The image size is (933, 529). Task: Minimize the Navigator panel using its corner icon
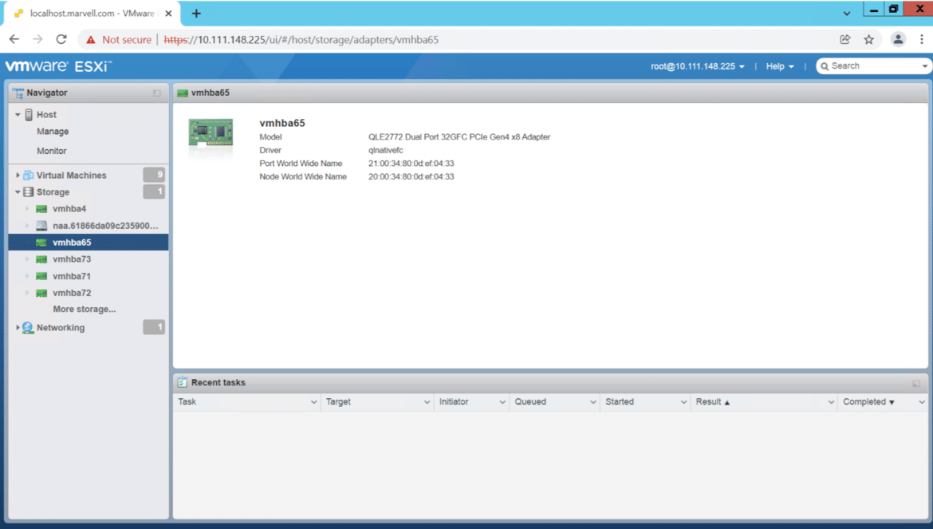coord(157,93)
